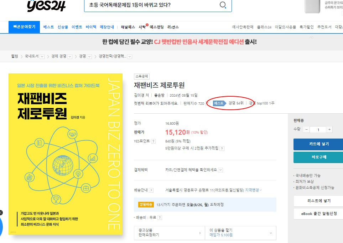
Task: Expand the 경제 경영 breadcrumb dropdown
Action: (70, 56)
